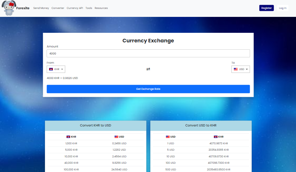The image size is (296, 172).
Task: Open the Resources menu
Action: pyautogui.click(x=101, y=8)
